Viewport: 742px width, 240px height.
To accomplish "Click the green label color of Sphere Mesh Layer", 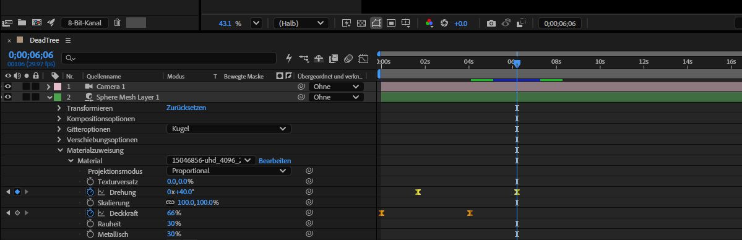I will [58, 97].
